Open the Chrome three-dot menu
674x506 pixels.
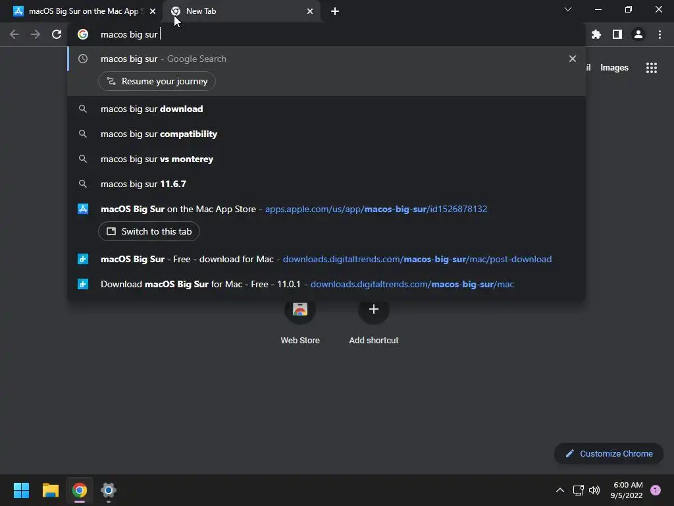point(660,34)
